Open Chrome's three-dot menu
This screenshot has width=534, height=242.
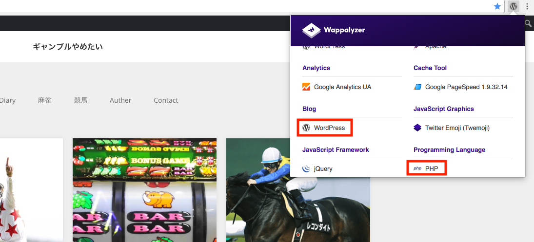click(x=527, y=6)
